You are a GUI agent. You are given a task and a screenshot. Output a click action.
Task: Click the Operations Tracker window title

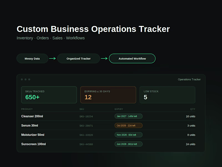pyautogui.click(x=189, y=79)
